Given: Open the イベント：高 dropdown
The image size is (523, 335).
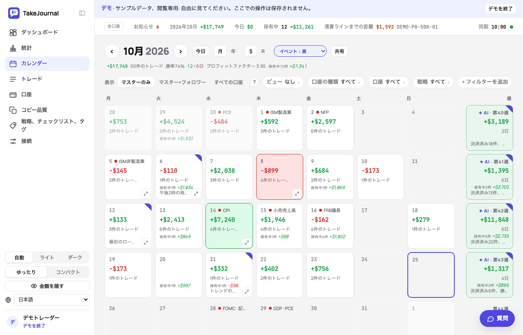Looking at the screenshot, I should tap(300, 51).
